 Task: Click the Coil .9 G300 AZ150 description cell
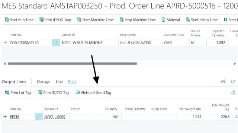[141, 43]
